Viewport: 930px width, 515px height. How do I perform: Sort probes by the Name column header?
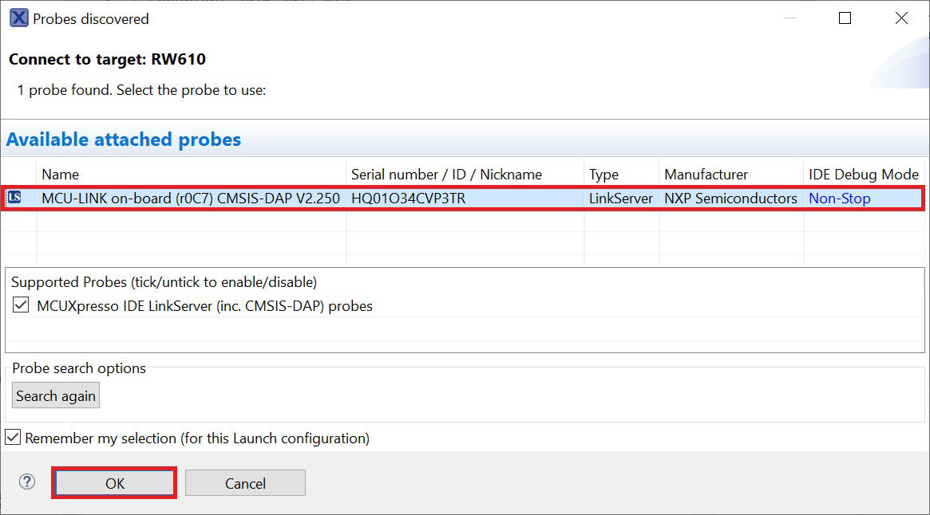61,174
